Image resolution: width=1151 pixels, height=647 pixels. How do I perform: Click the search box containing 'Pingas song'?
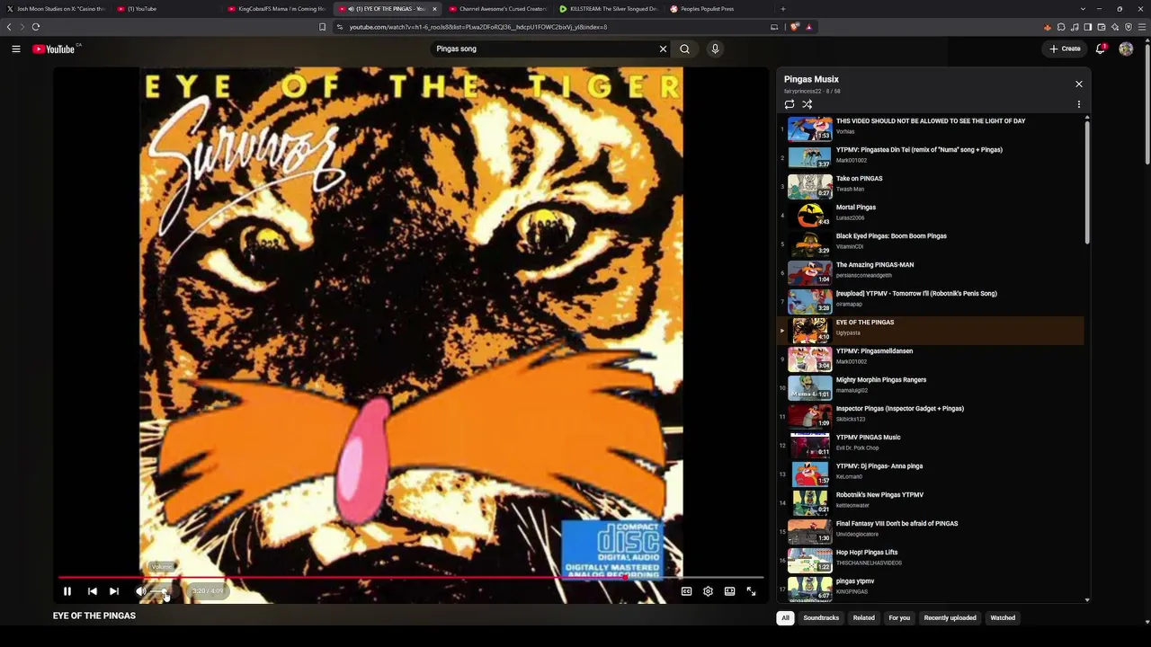[x=547, y=49]
